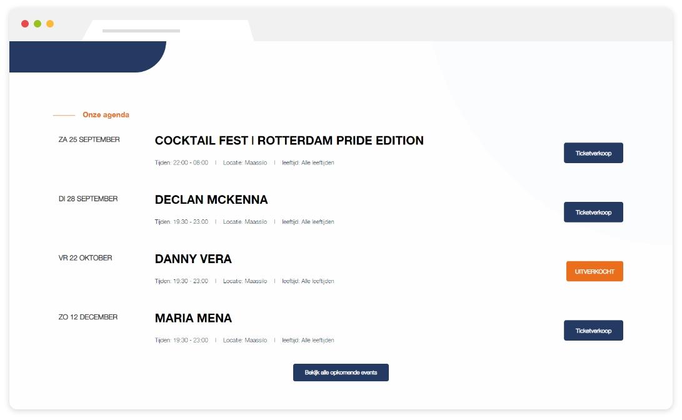Viewport: 682px width, 420px height.
Task: Open Cocktail Fest Rotterdam Pride Edition title
Action: (289, 141)
